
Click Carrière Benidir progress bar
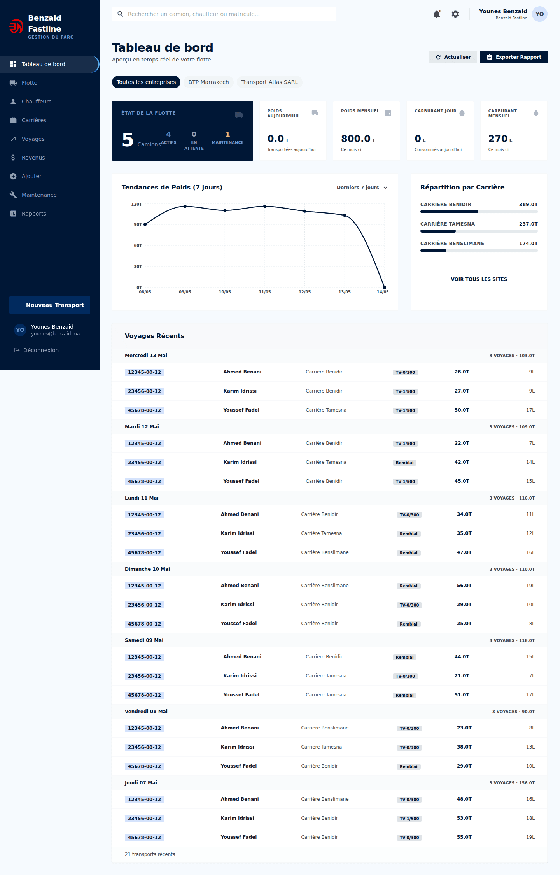[x=479, y=212]
